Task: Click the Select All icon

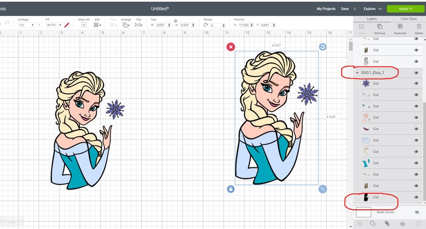Action: [84, 25]
